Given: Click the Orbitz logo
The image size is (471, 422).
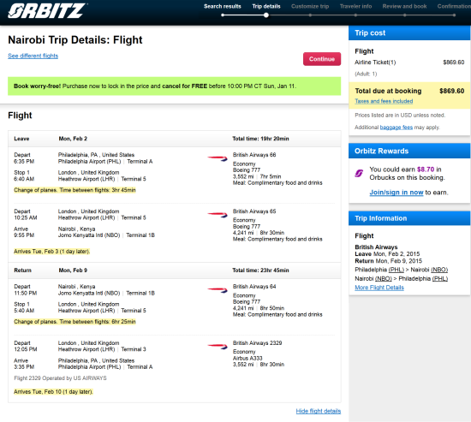Looking at the screenshot, I should point(47,11).
